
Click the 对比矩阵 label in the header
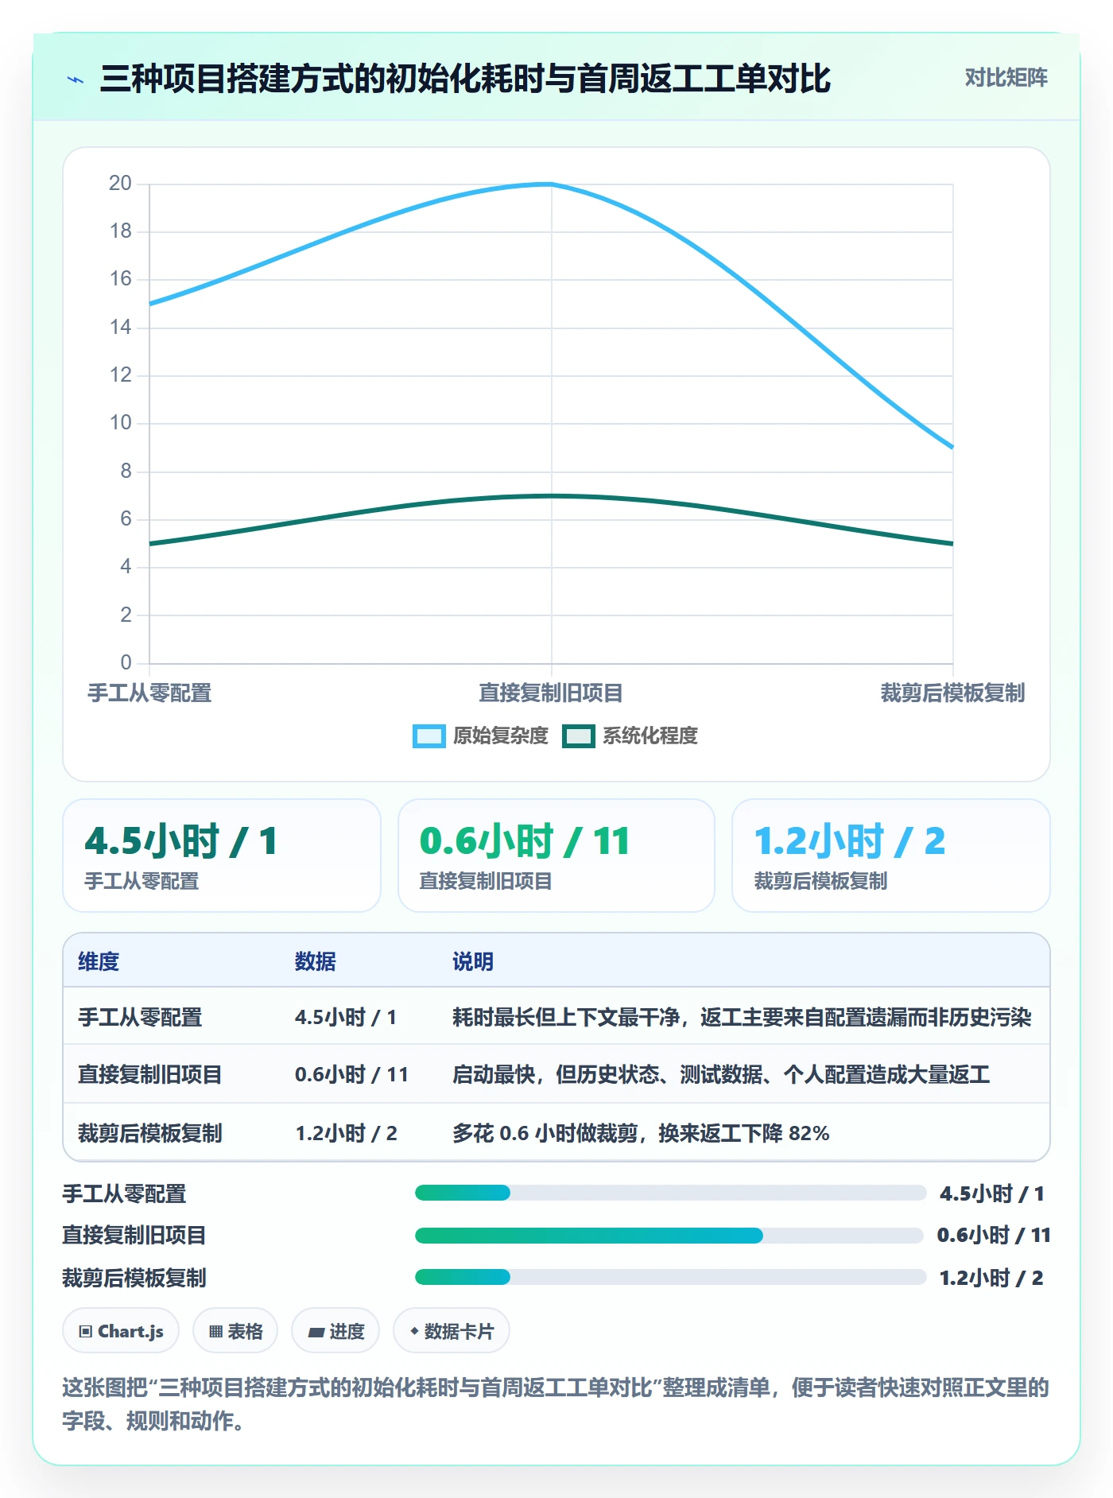(1006, 78)
